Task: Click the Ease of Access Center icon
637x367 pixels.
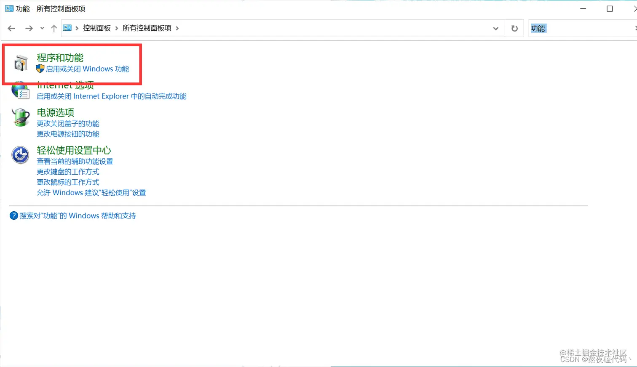Action: pos(20,155)
